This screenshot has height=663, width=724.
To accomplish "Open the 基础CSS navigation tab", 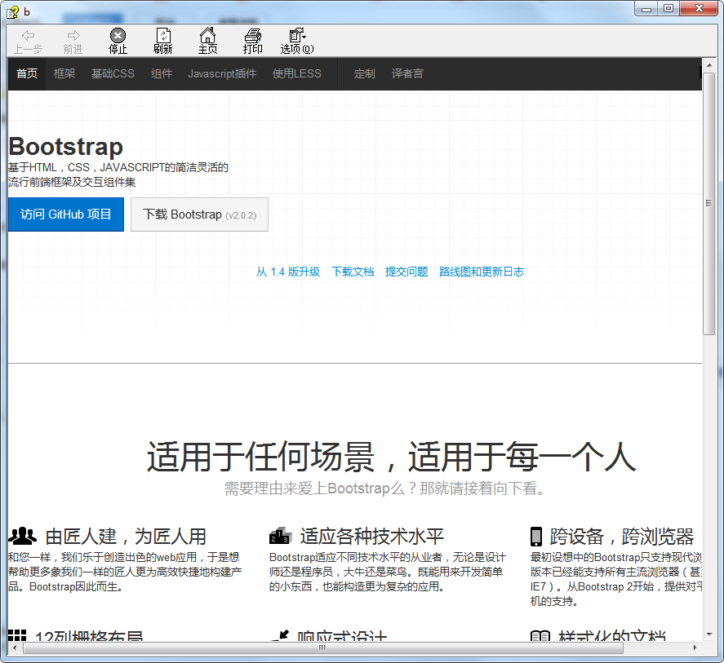I will point(113,73).
